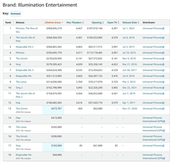Select the estimated $473,781 gross cell
This screenshot has height=163, width=172.
point(53,110)
